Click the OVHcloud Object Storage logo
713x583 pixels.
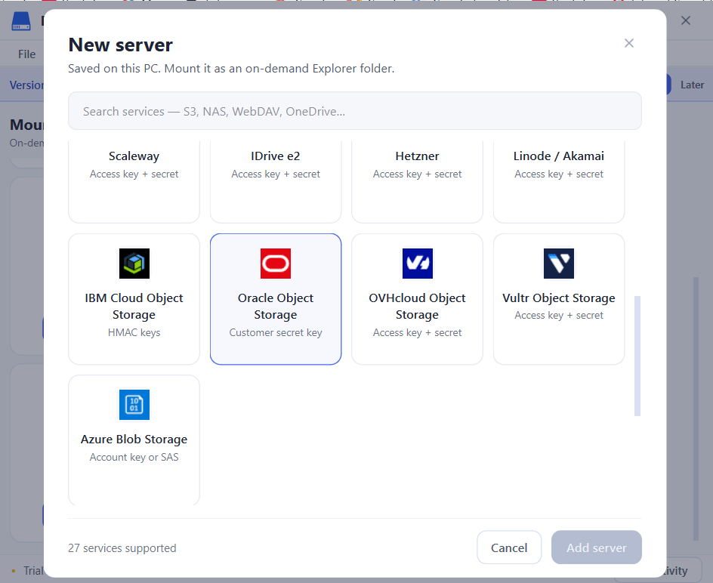tap(418, 264)
